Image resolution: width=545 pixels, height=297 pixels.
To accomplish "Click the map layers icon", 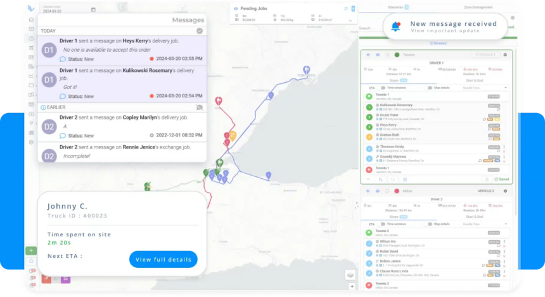I will pos(349,274).
